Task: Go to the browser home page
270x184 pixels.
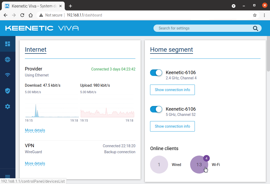Action: coord(31,15)
